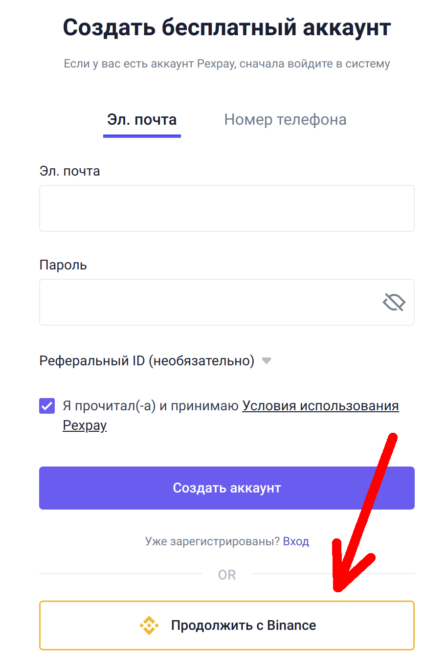Click the 'Я прочитал(-а) и принимаю' label text
This screenshot has width=446, height=668.
(151, 406)
